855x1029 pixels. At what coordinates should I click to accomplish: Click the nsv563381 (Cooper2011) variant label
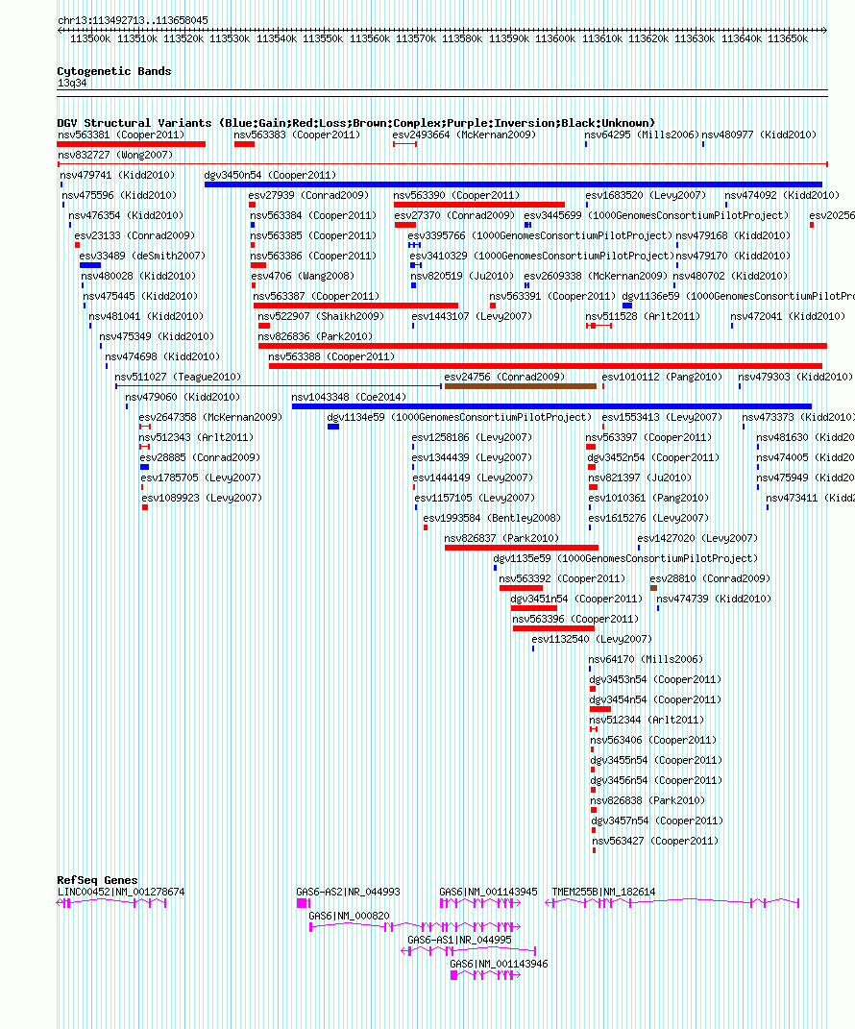(121, 135)
